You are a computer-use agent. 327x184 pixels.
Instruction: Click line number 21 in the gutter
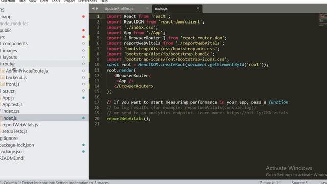point(97,124)
